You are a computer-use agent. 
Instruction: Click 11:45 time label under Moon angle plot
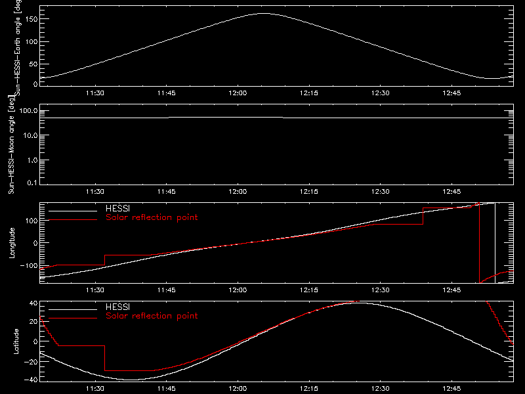(167, 191)
